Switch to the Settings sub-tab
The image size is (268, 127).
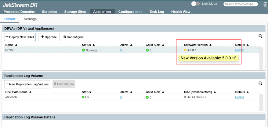30,19
